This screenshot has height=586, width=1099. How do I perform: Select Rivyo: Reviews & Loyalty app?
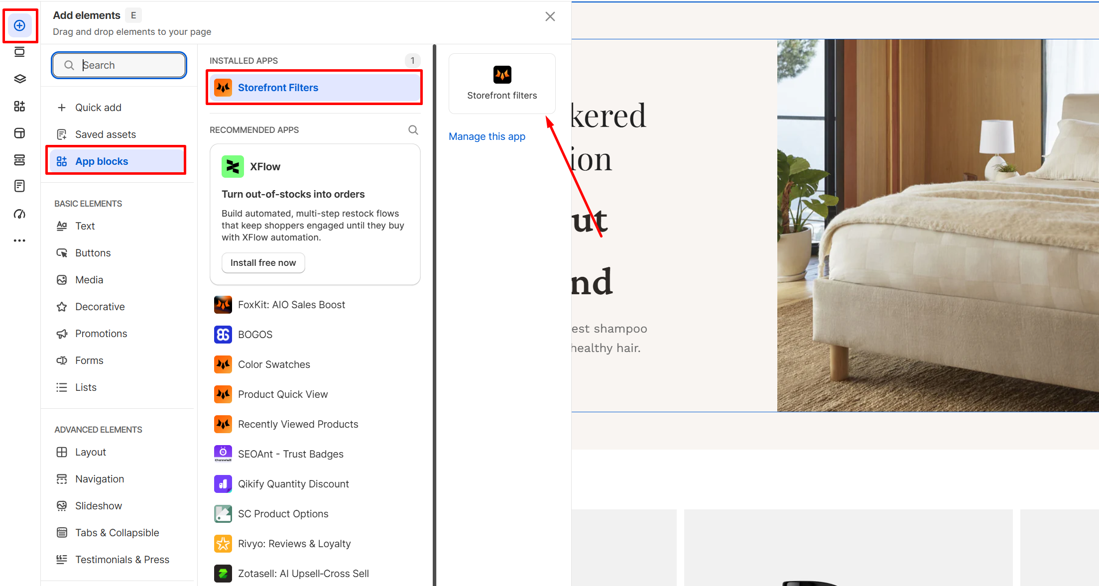coord(315,544)
